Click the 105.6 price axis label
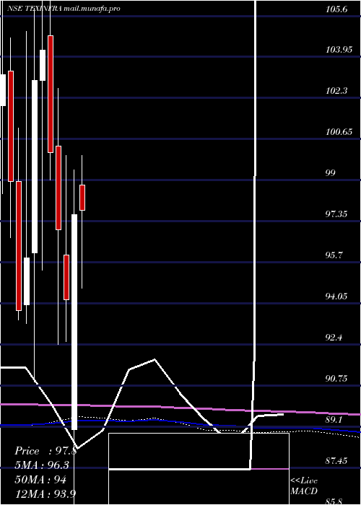Screen dimensions: 361x505 (x=336, y=9)
